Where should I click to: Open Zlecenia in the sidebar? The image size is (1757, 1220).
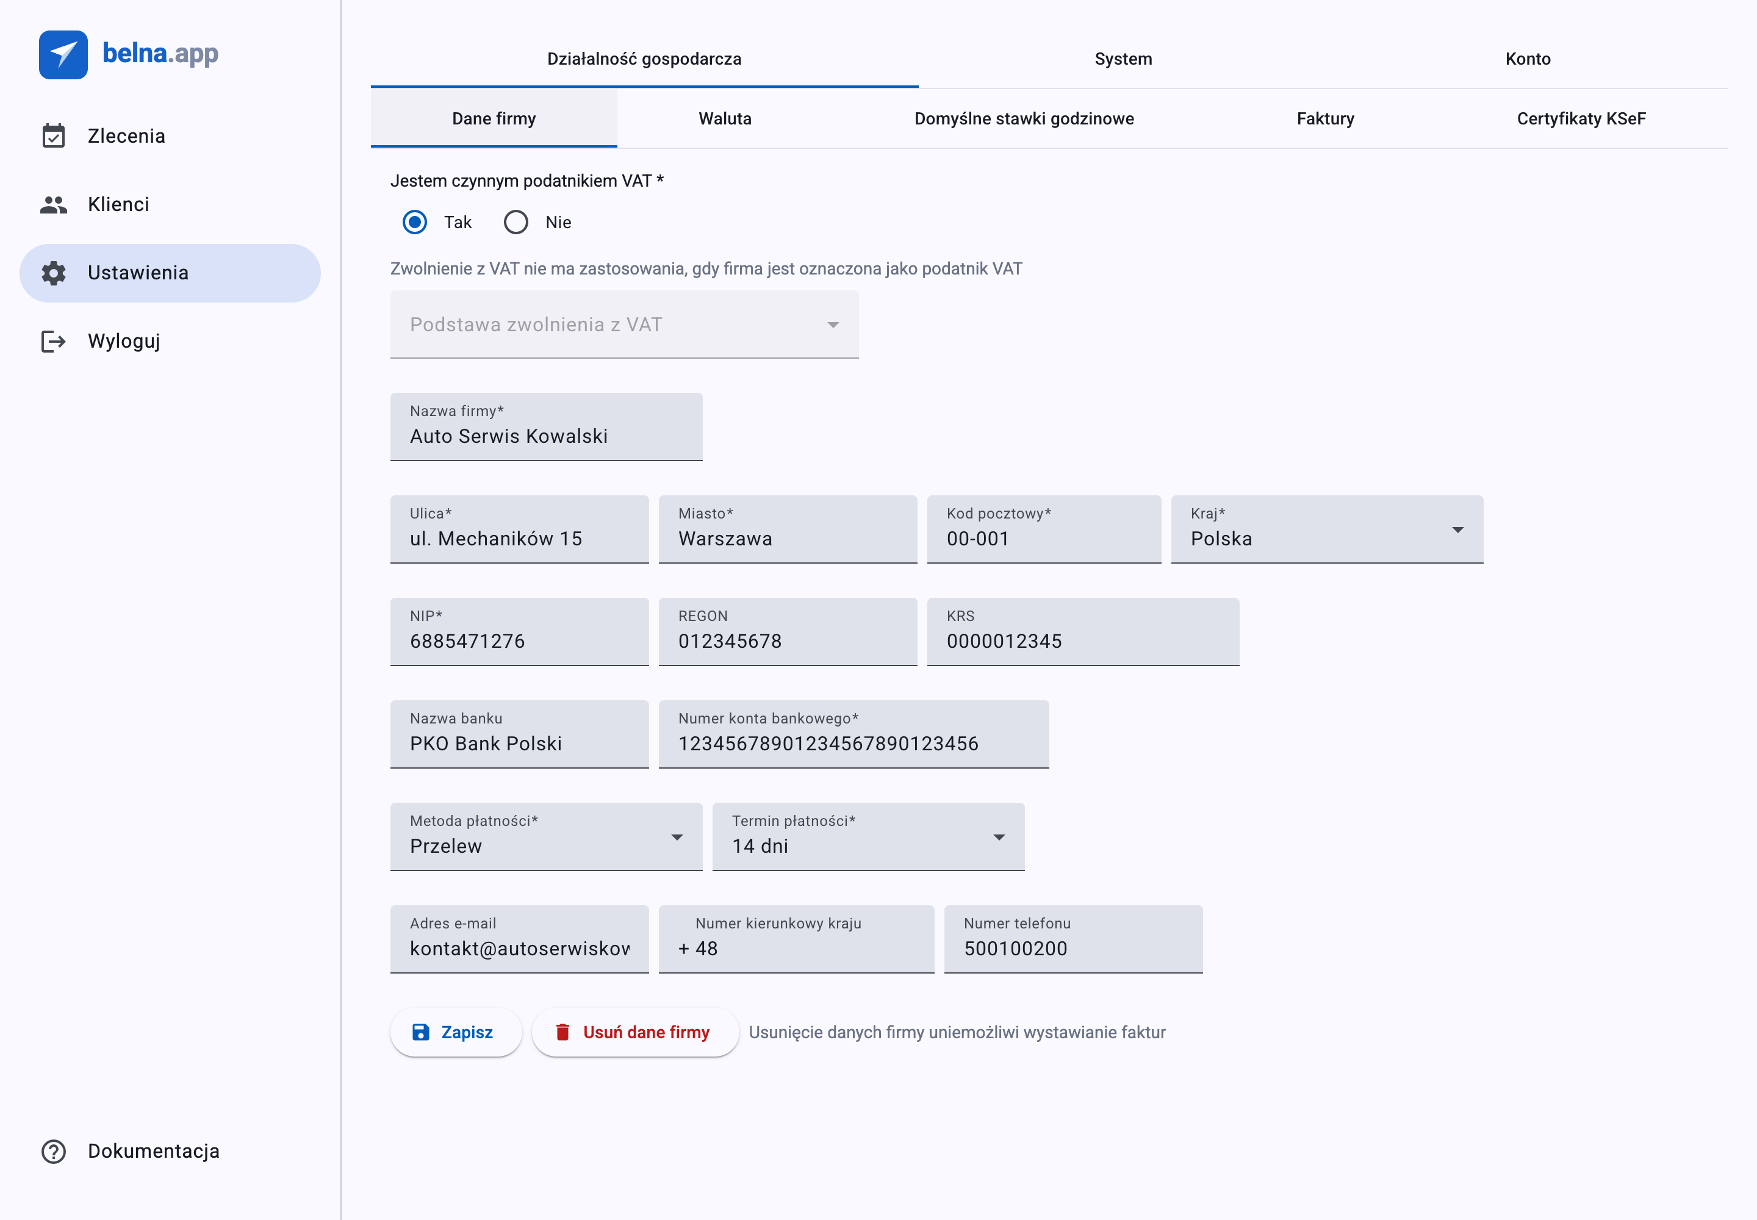170,136
